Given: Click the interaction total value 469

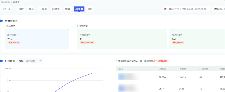Looking at the screenshot, I should 174,39.
